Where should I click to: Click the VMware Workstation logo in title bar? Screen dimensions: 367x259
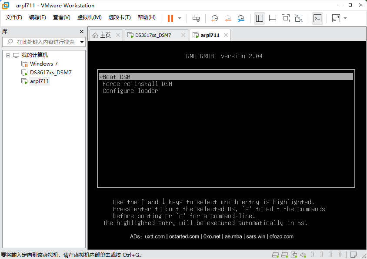tap(6, 5)
